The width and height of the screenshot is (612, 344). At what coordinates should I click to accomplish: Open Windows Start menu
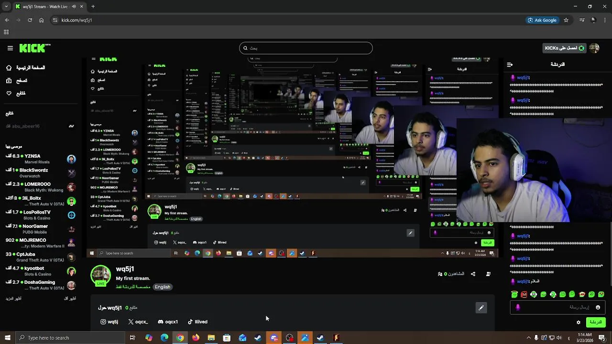(x=7, y=338)
